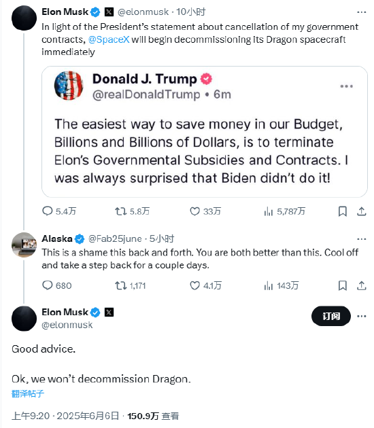374x428 pixels.
Task: Open more options for Elon's top post
Action: [362, 12]
